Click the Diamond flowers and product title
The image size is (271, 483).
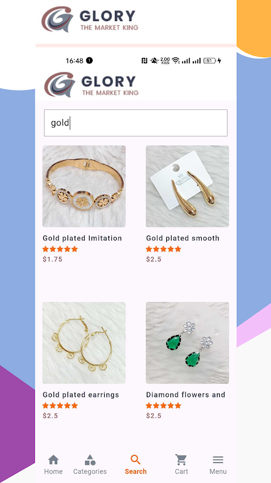[185, 395]
